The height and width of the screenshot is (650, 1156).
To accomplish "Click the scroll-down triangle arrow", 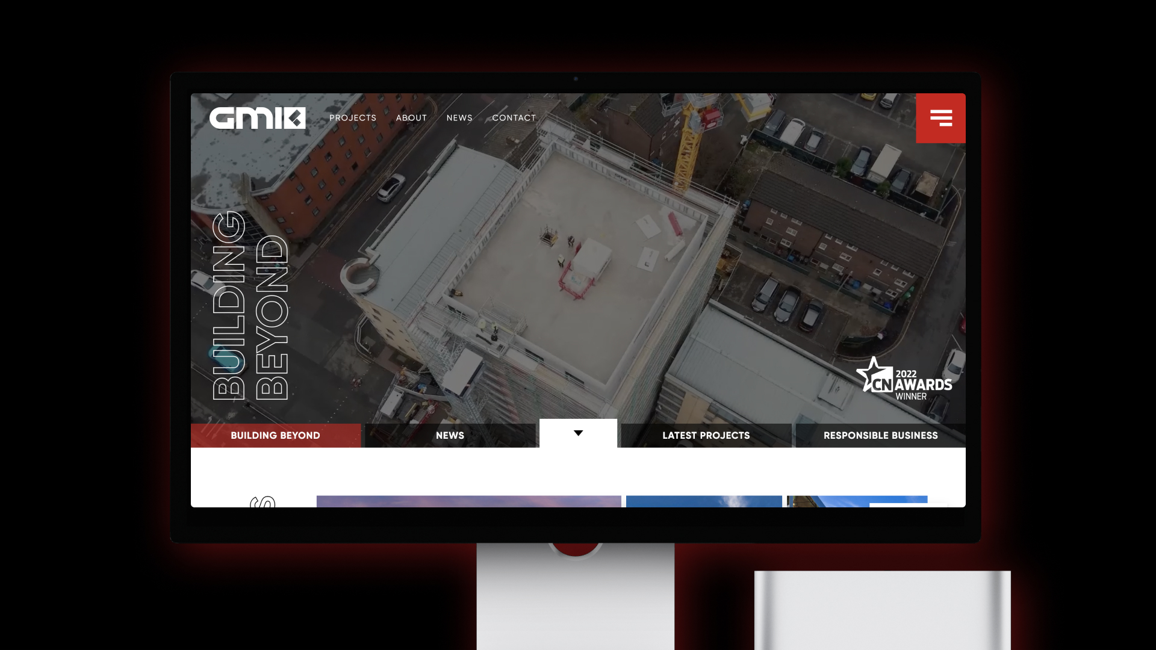I will [x=578, y=433].
